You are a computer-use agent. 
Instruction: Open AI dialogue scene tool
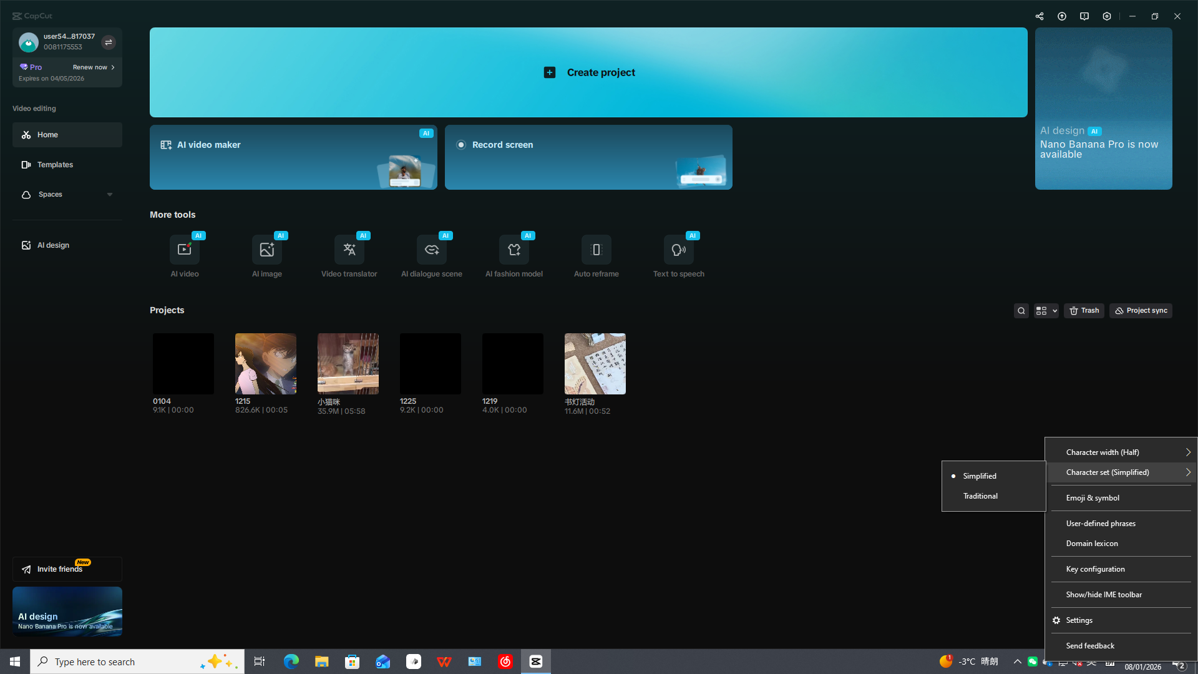431,250
